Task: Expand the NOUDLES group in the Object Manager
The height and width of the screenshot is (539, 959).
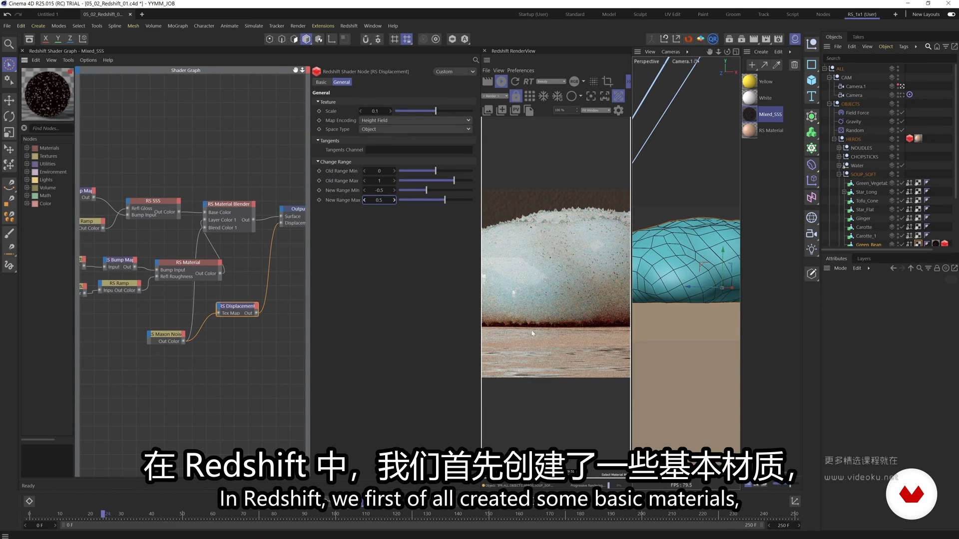Action: [839, 148]
